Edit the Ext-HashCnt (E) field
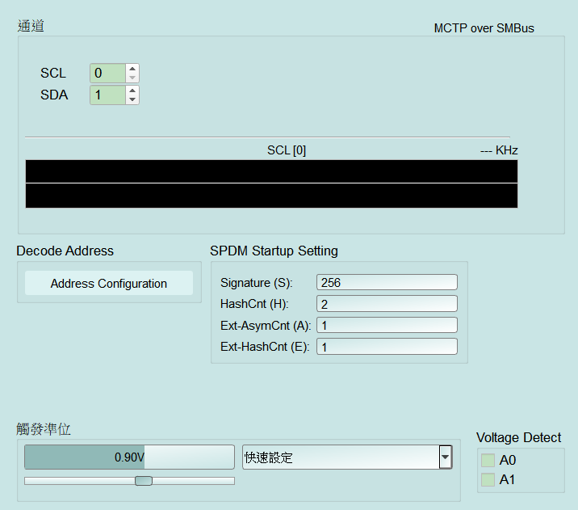Screen dimensions: 578x510 coord(387,347)
